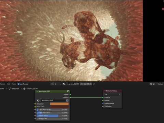Click the Shader output socket
164x123 pixels.
70,95
